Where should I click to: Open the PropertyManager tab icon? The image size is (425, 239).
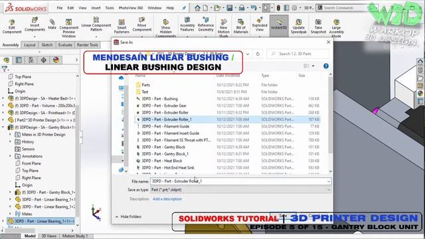pyautogui.click(x=19, y=60)
